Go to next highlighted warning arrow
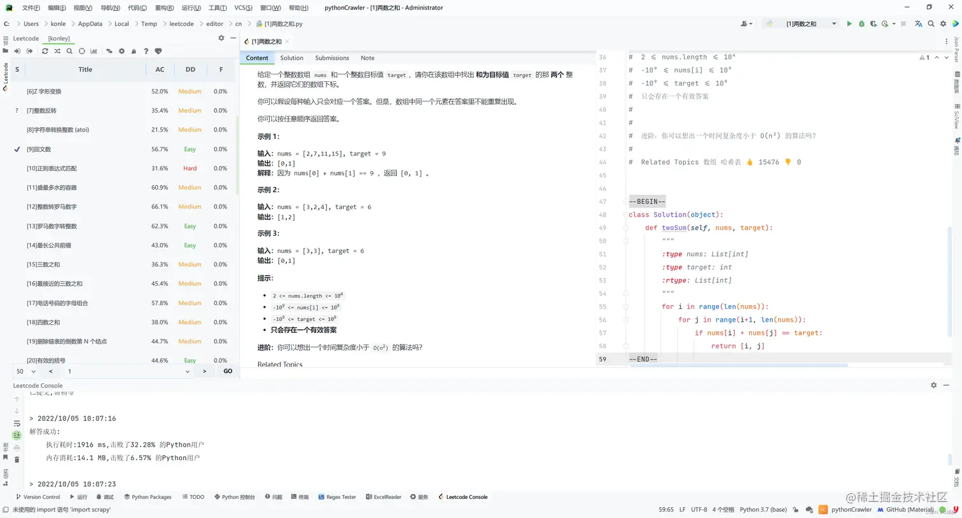 (946, 57)
